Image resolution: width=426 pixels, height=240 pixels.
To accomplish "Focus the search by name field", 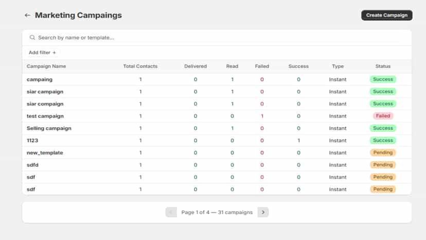I will tap(217, 38).
